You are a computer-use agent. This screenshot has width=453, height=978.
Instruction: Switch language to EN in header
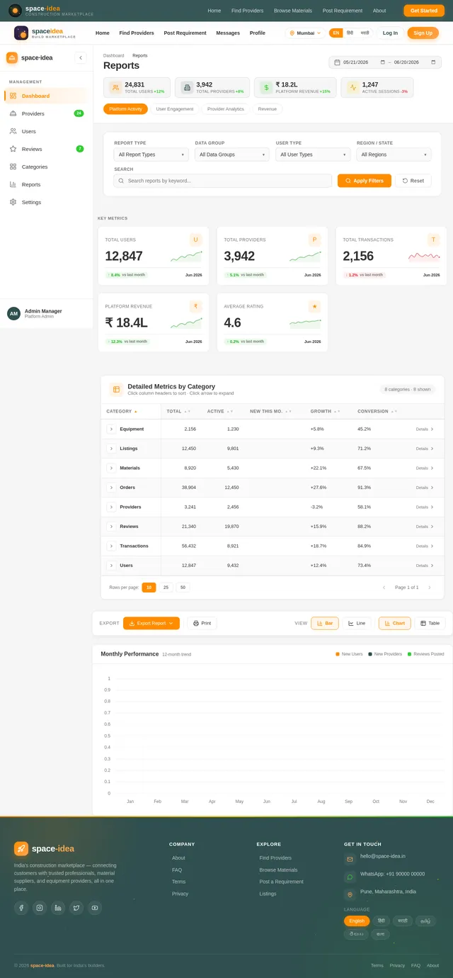336,33
